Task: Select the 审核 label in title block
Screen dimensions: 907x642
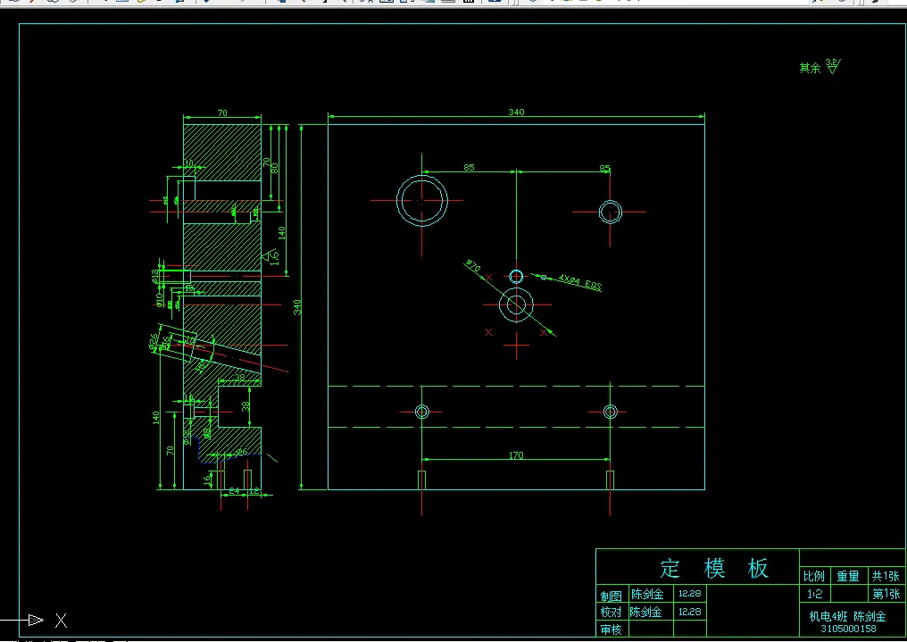Action: click(x=611, y=629)
